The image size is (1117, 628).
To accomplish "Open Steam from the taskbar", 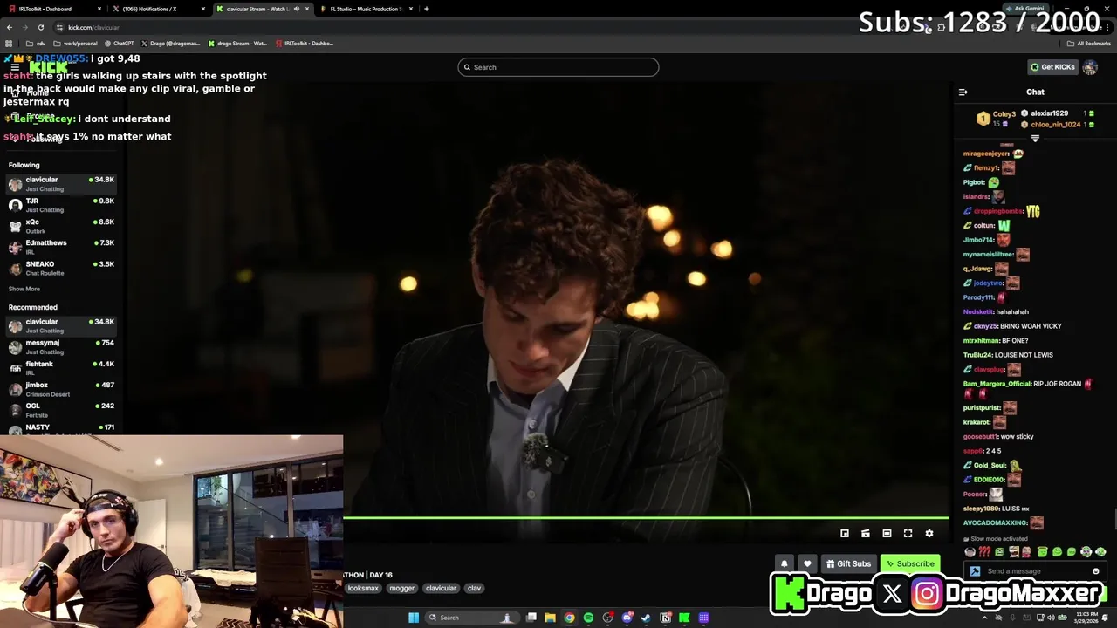I will (646, 618).
